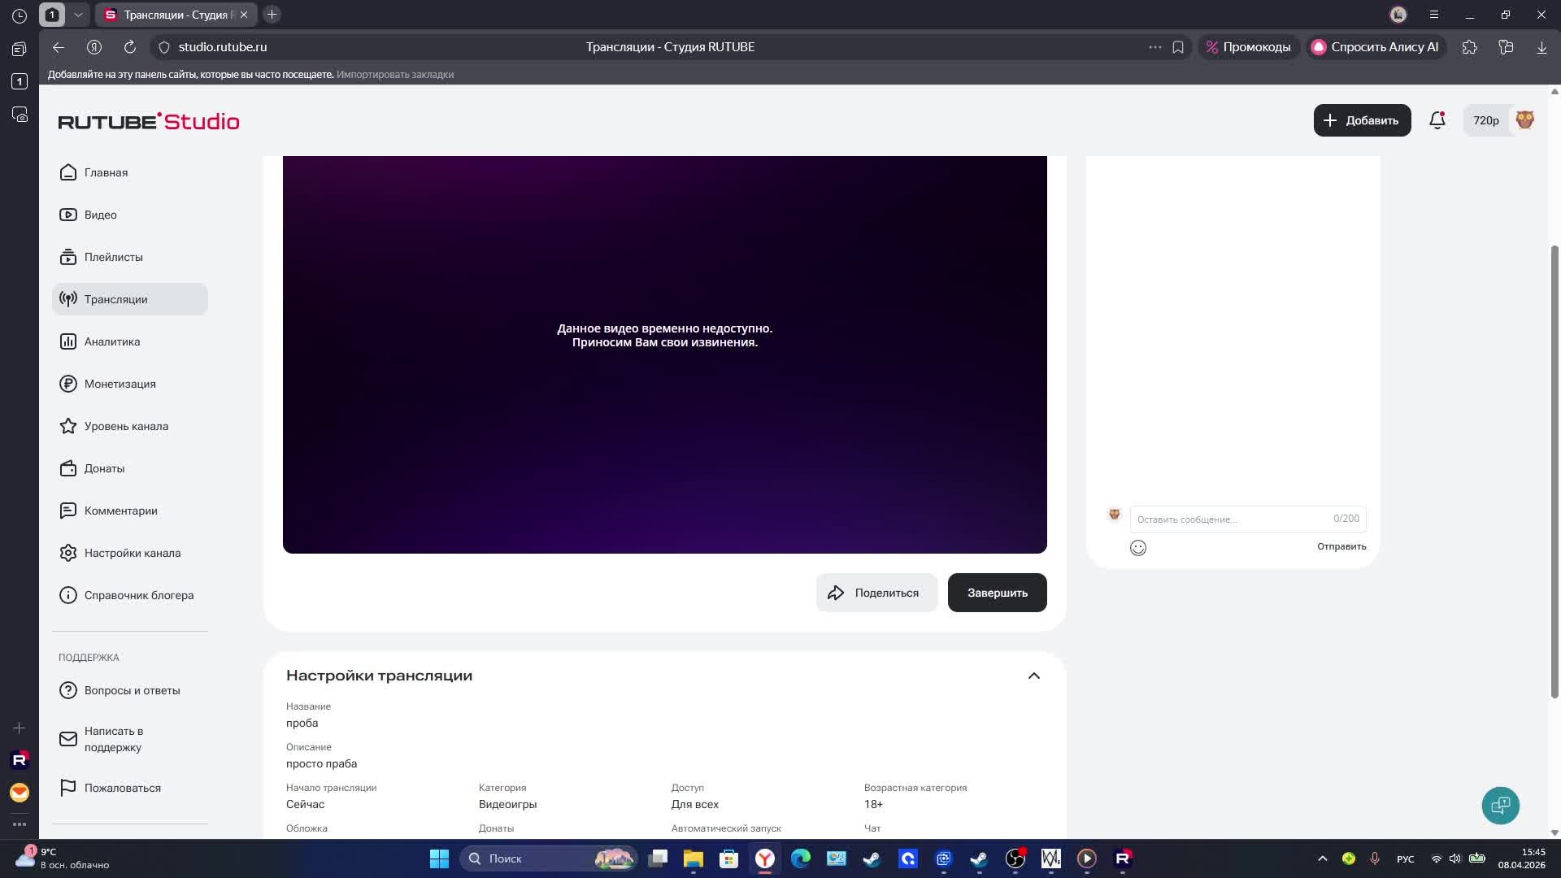Click the support chat floating icon
The width and height of the screenshot is (1561, 878).
click(1500, 806)
